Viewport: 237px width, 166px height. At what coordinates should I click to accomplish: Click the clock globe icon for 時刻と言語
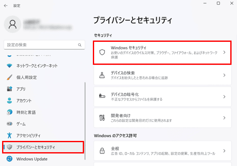tap(10, 112)
